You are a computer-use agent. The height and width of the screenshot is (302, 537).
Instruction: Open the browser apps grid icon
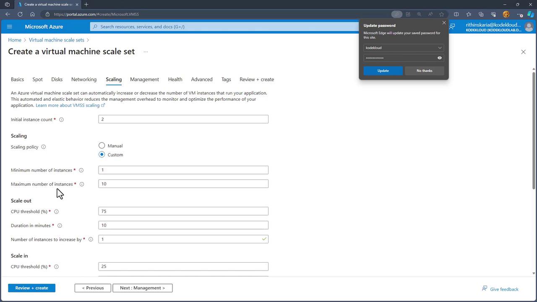point(408,14)
